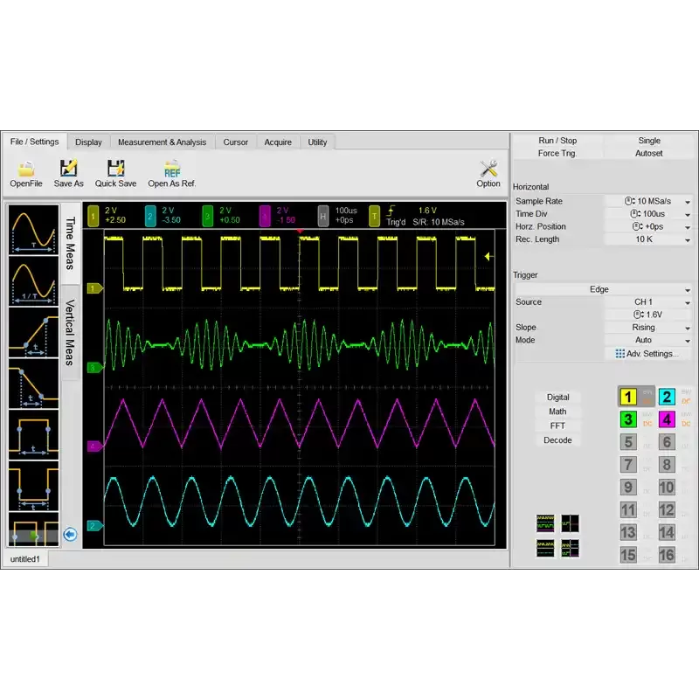
Task: Enable channel 5 button
Action: [x=628, y=443]
